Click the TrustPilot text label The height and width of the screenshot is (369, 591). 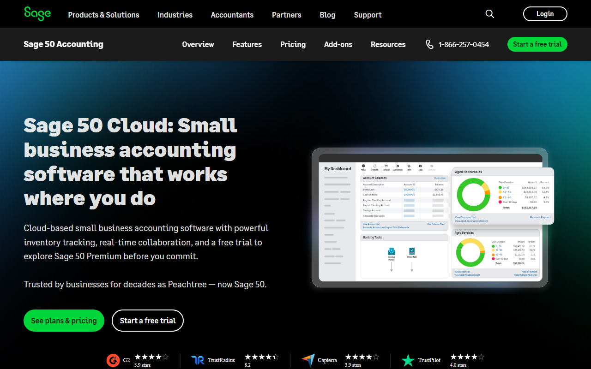pyautogui.click(x=429, y=360)
